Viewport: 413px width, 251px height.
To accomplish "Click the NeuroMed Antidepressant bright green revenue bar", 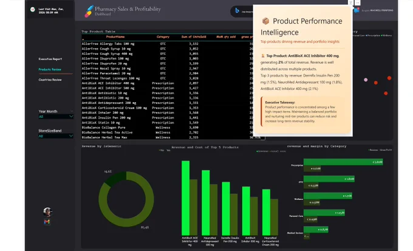I will [x=206, y=202].
